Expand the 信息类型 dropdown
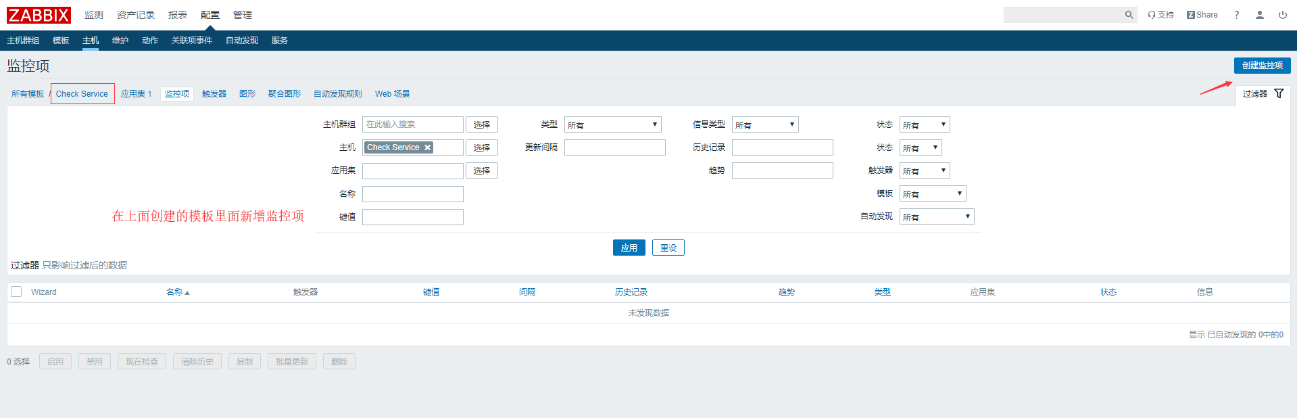Screen dimensions: 1297x418 click(764, 125)
